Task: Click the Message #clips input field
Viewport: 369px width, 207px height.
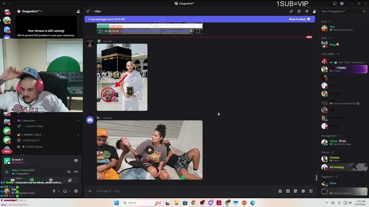Action: [184, 191]
